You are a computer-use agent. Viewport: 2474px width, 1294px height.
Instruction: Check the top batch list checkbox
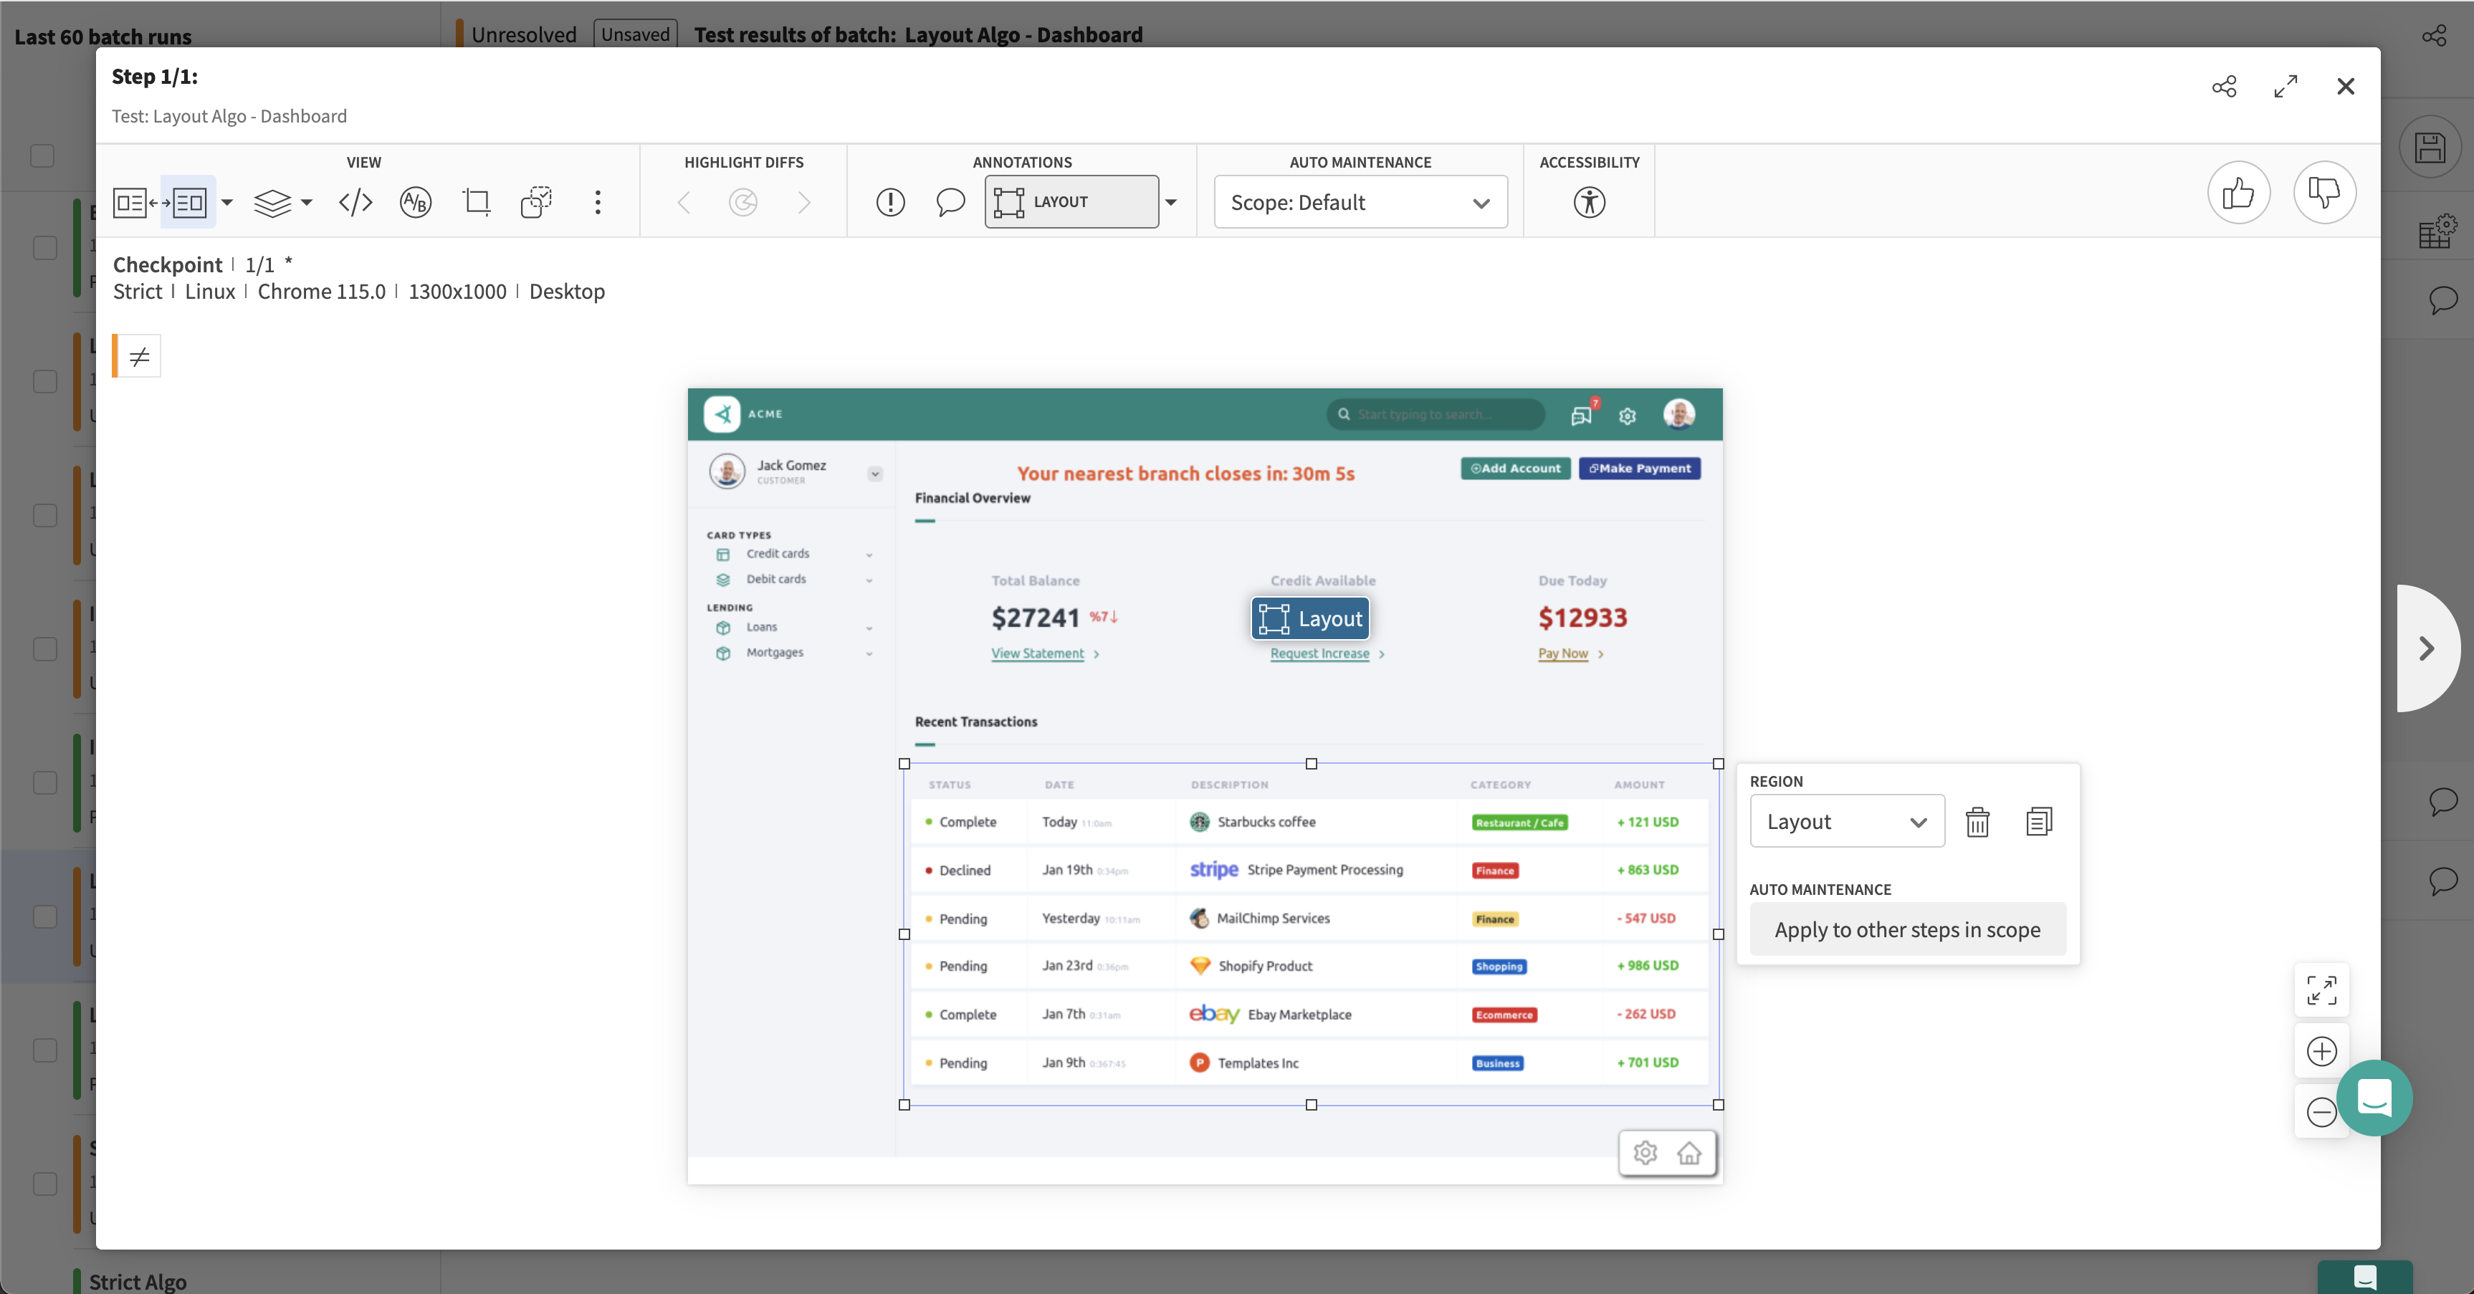[x=42, y=155]
